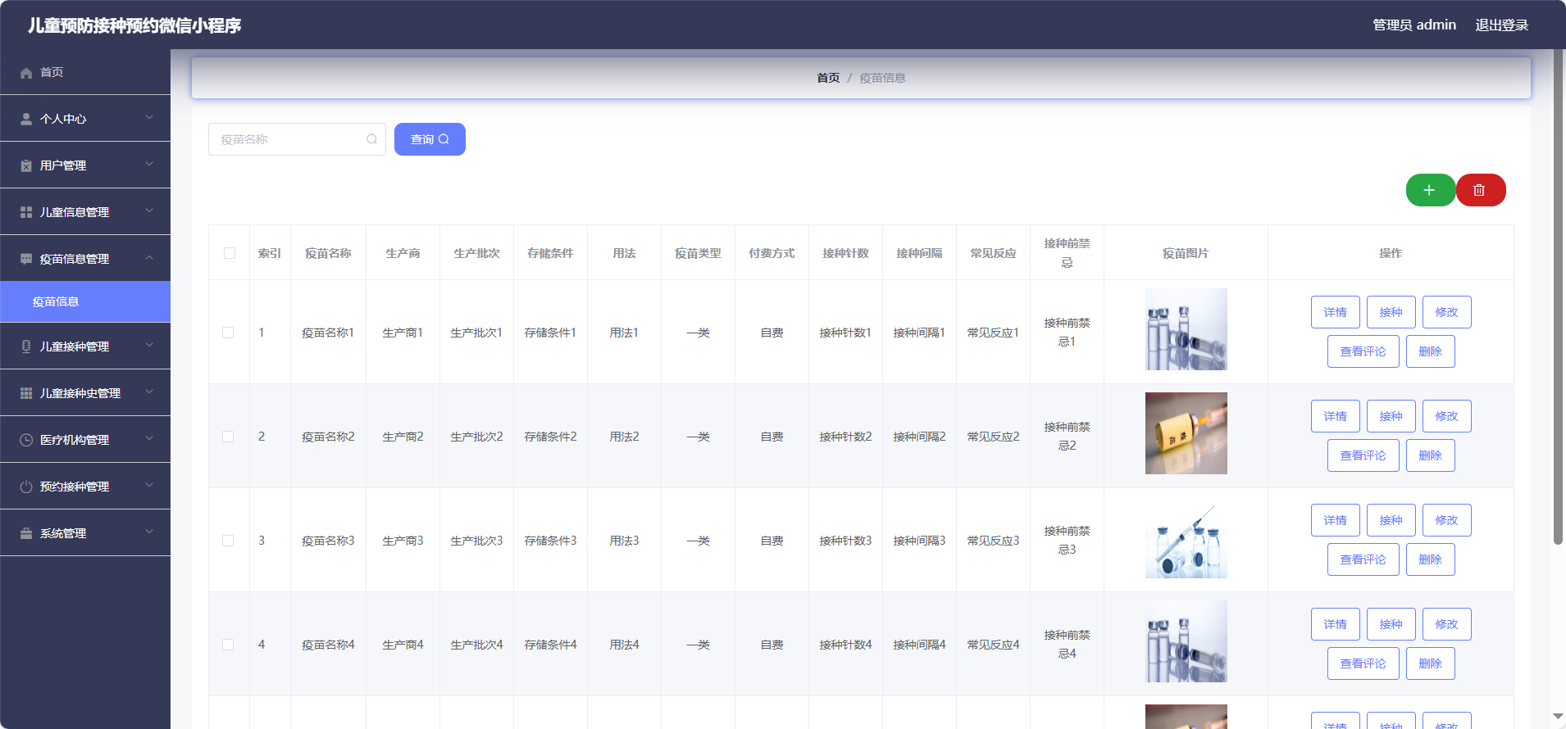The image size is (1566, 729).
Task: Click the green plus add button
Action: [1430, 190]
